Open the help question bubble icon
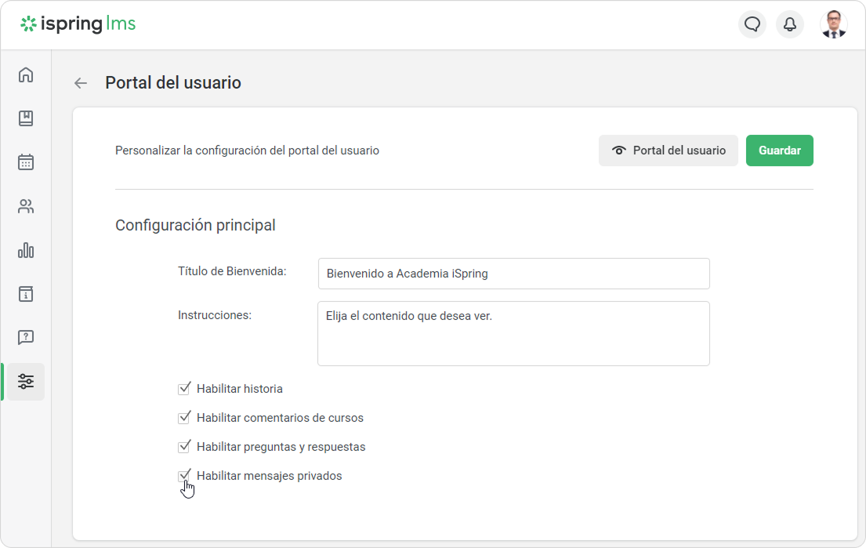Image resolution: width=866 pixels, height=548 pixels. pyautogui.click(x=26, y=338)
